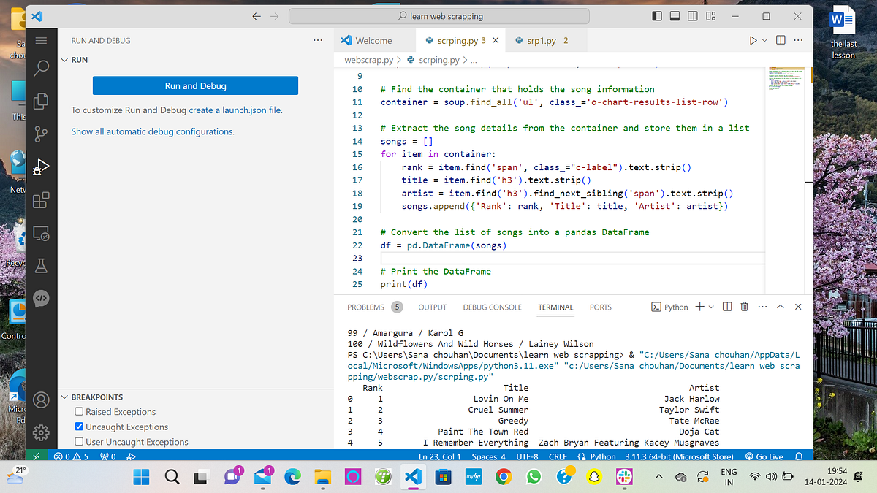Open the Source Control view
Viewport: 877px width, 493px height.
tap(41, 134)
